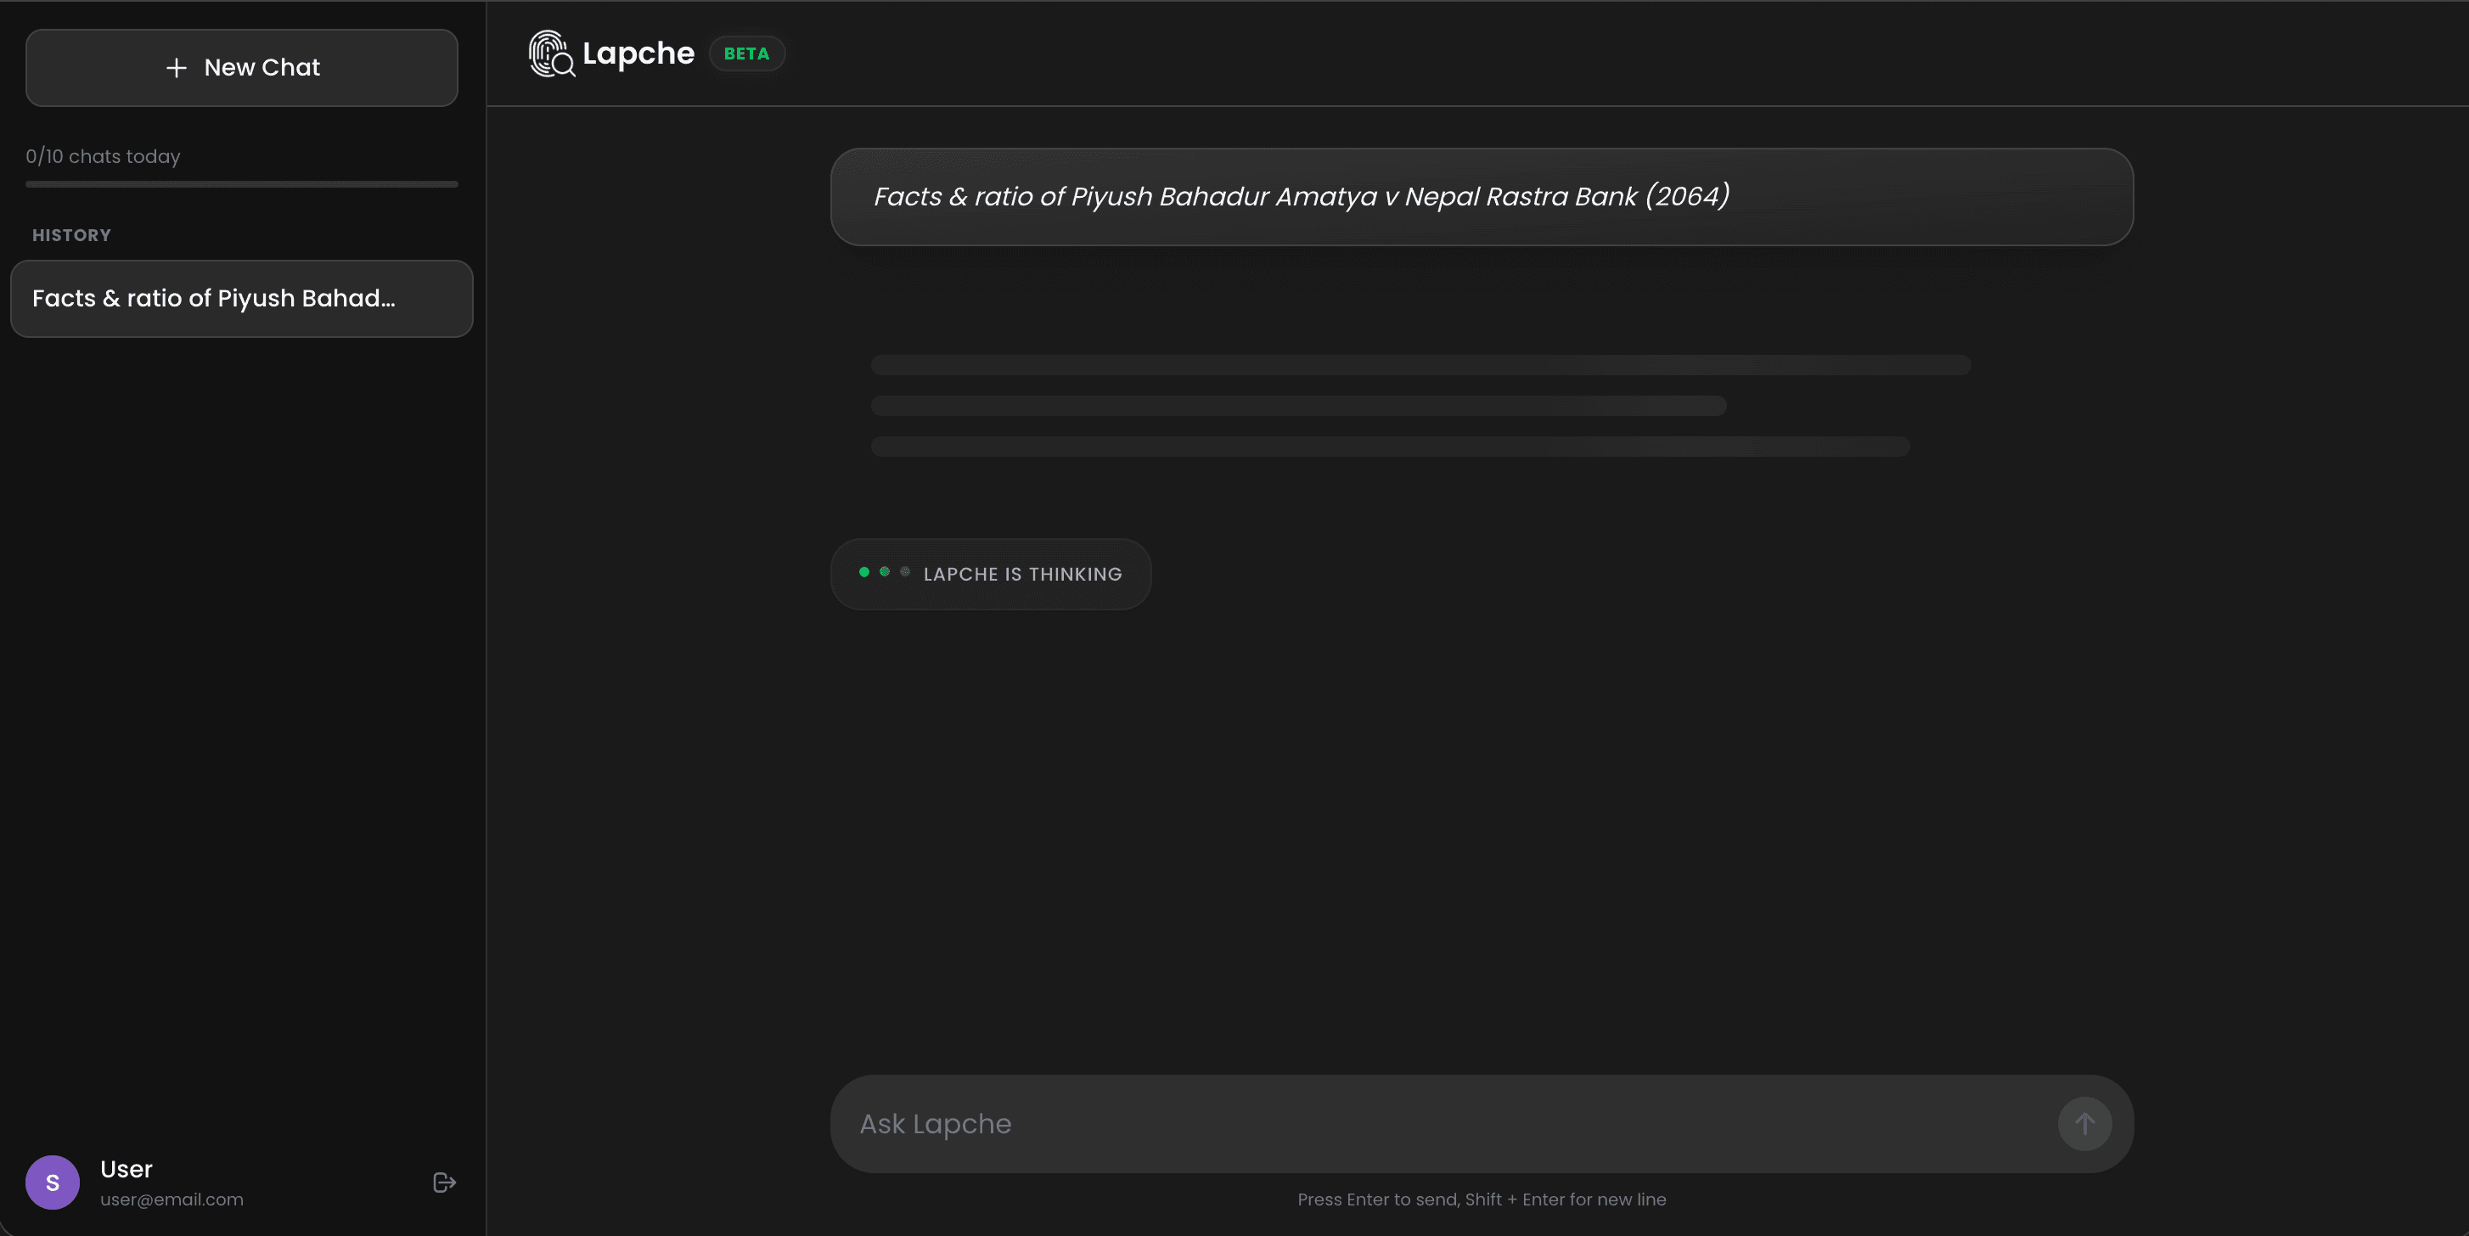Click the user@email.com text
The width and height of the screenshot is (2469, 1236).
[x=172, y=1199]
